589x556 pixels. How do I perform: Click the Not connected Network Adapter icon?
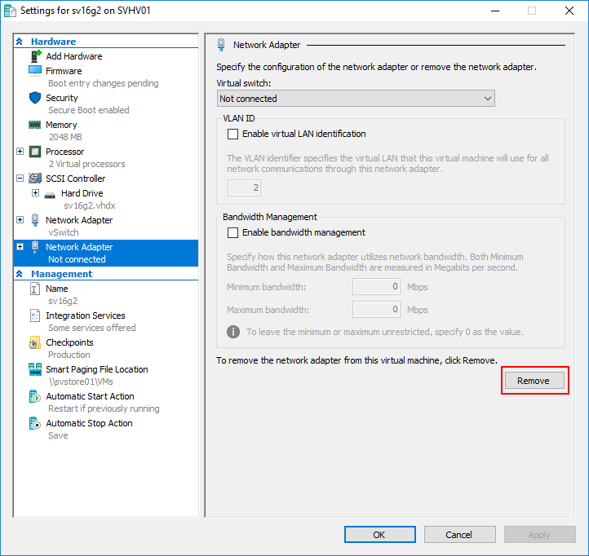click(x=35, y=247)
